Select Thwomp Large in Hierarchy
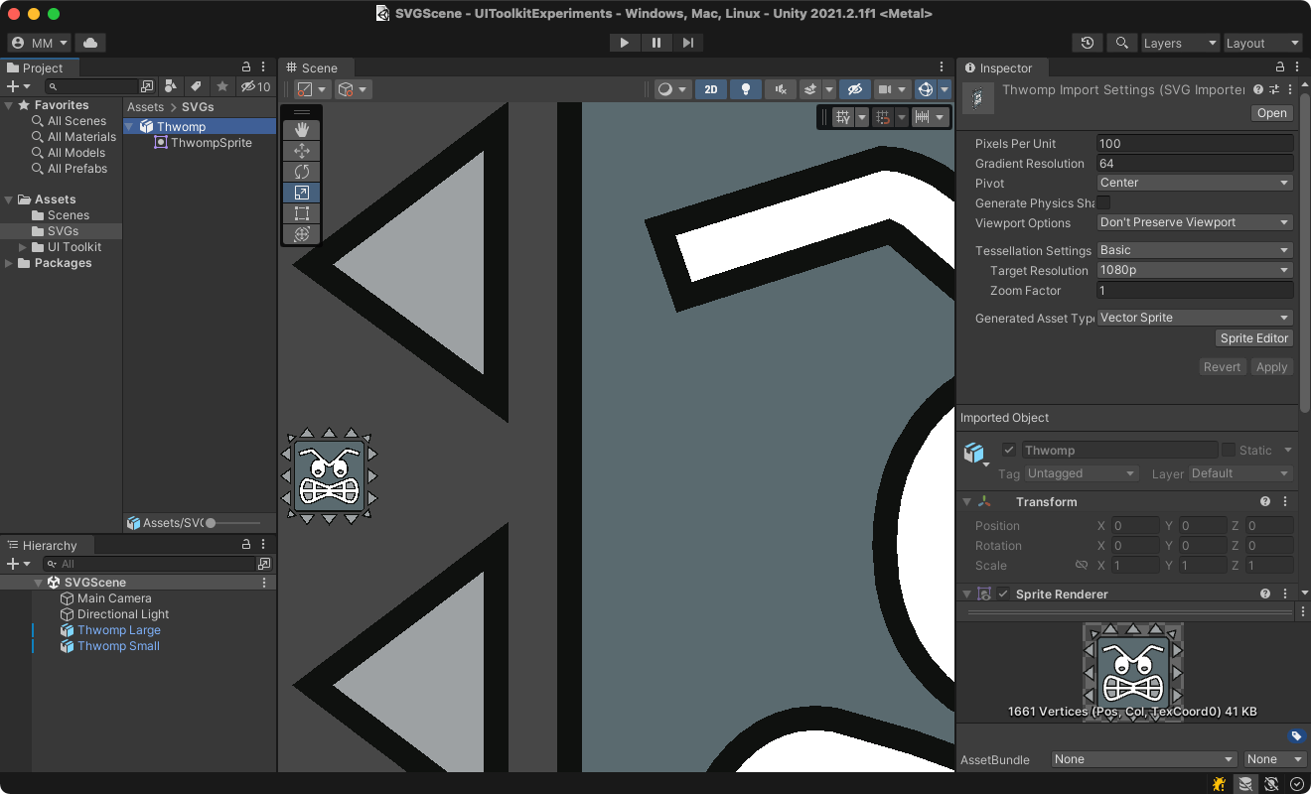 (118, 630)
